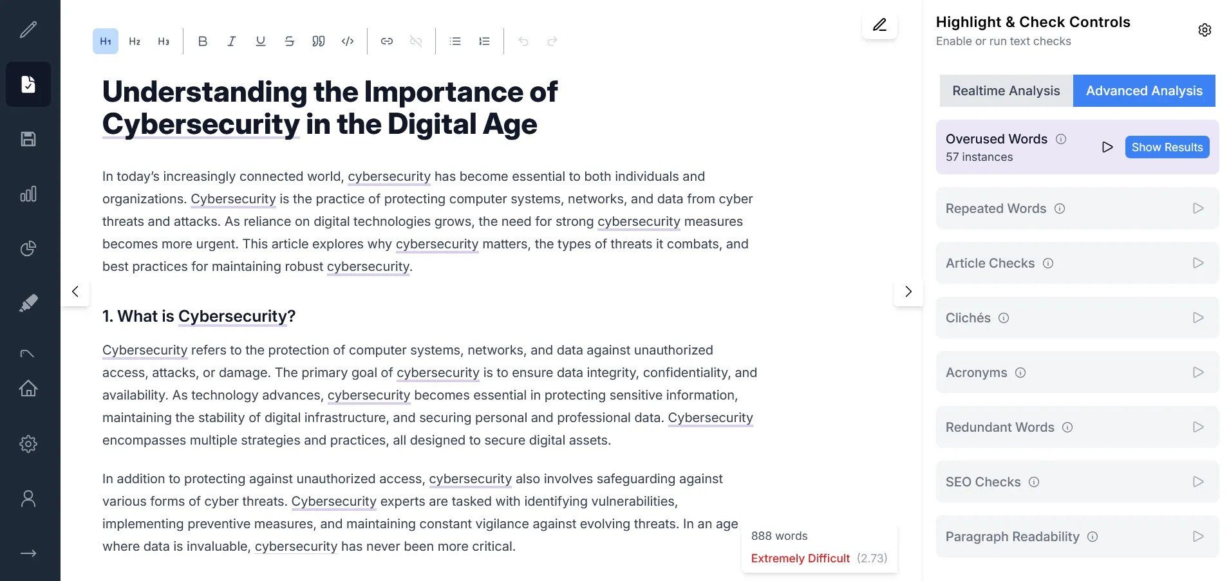
Task: Select the Advanced Analysis tab
Action: tap(1143, 91)
